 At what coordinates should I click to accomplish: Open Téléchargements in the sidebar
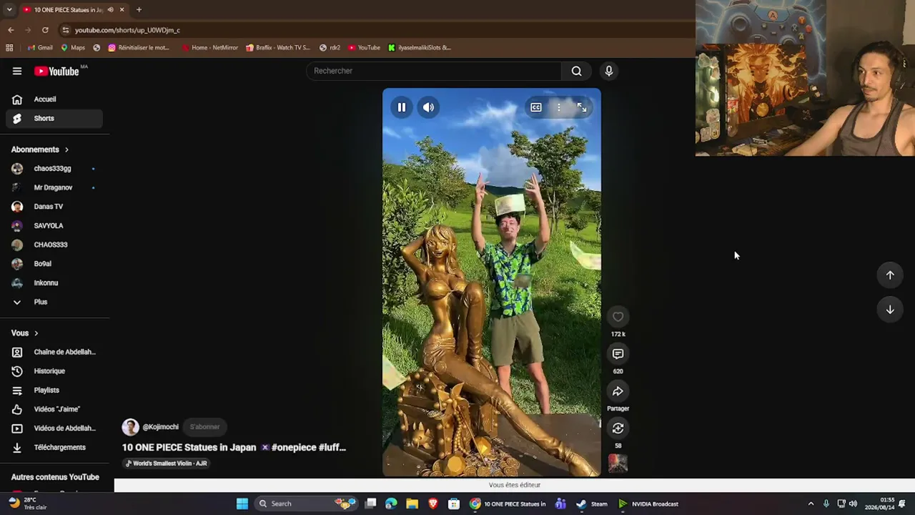54,448
